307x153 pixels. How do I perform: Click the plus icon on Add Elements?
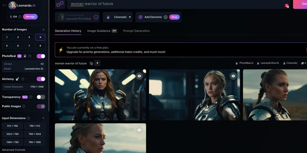[166, 17]
